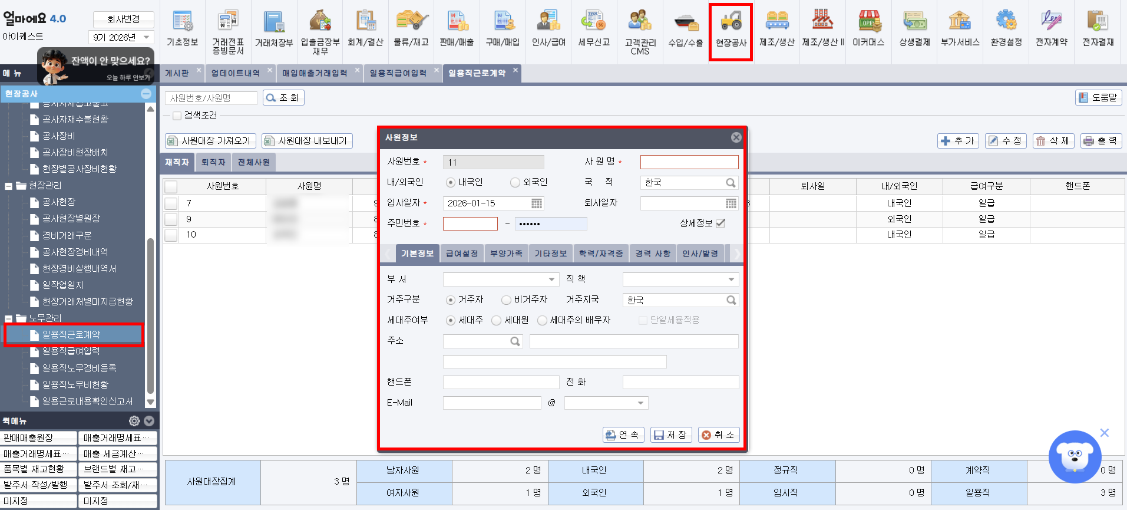This screenshot has width=1127, height=510.
Task: Switch to the 퇴직자 tab
Action: point(213,162)
